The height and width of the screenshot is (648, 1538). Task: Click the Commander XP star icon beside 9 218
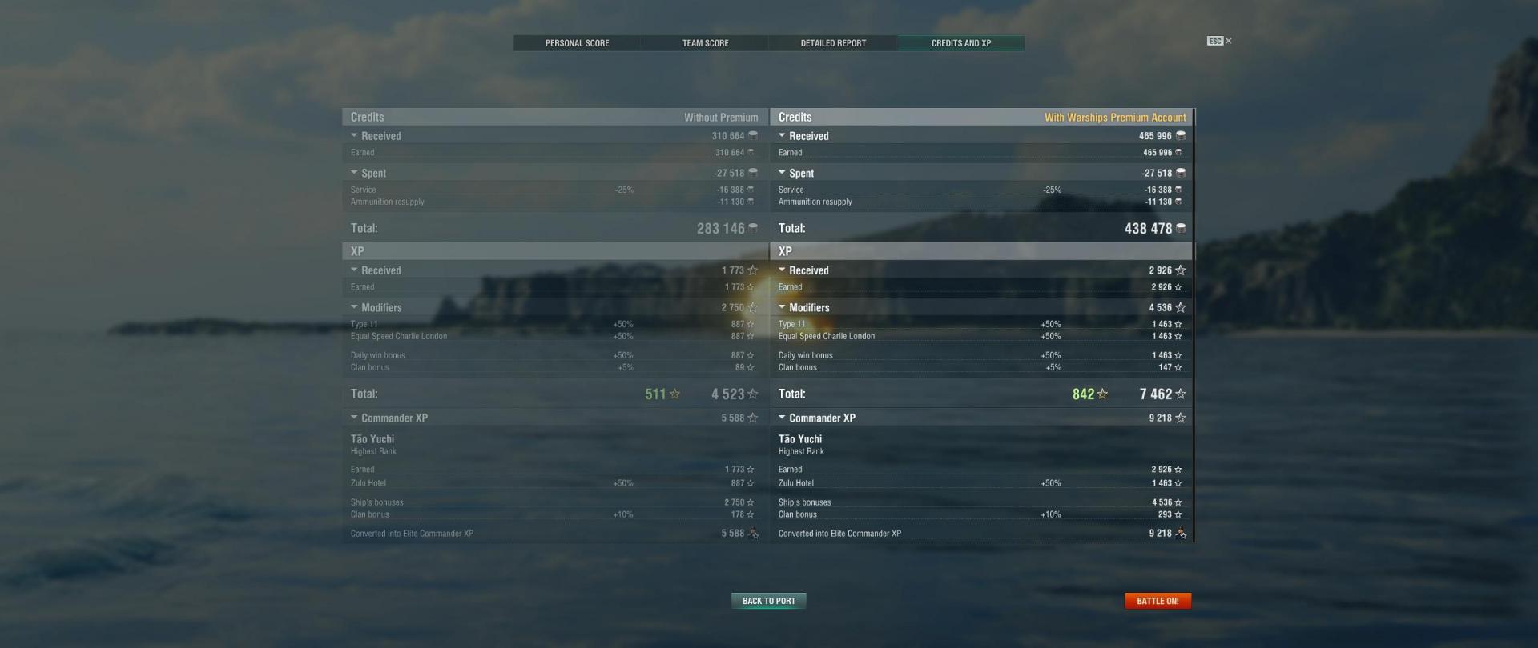pyautogui.click(x=1181, y=418)
